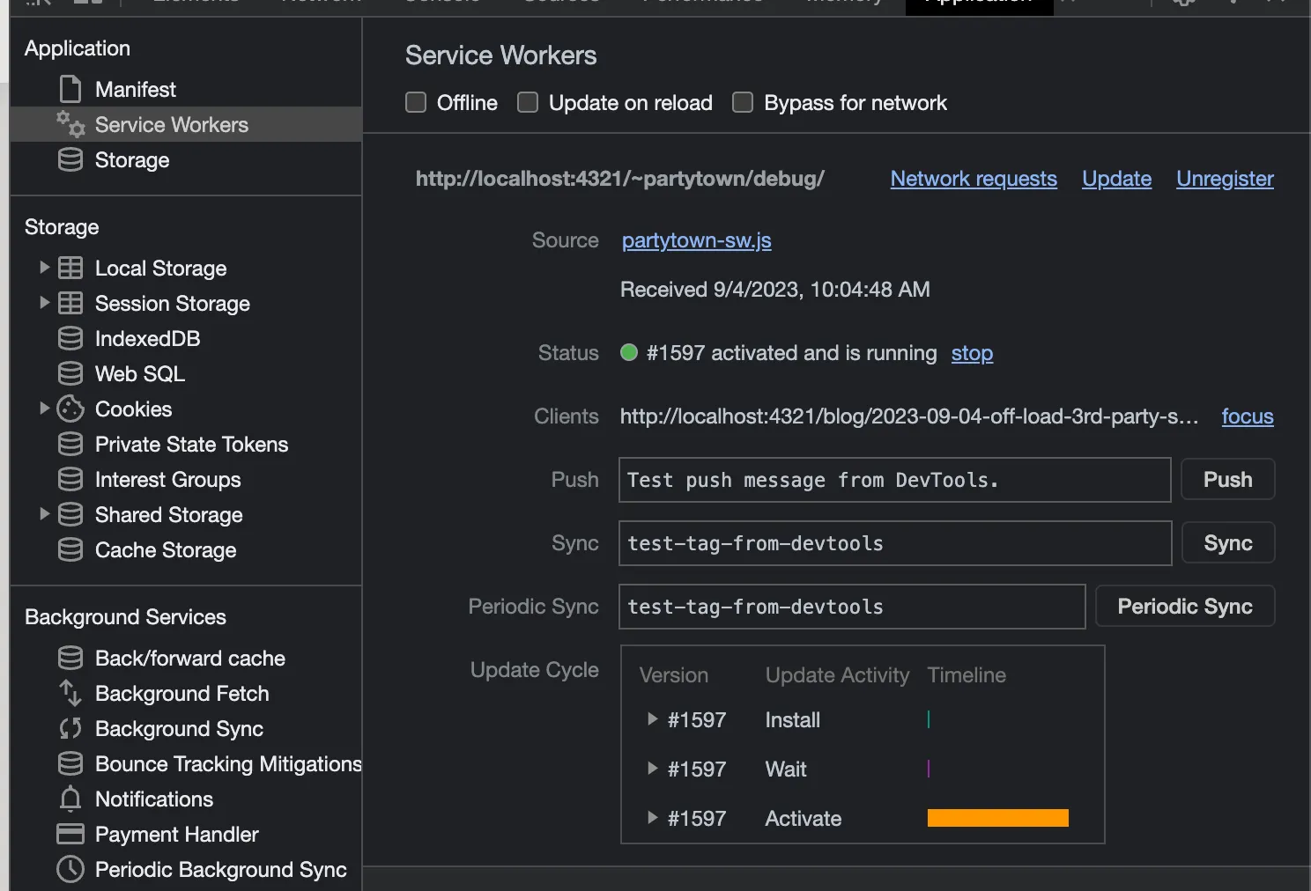The width and height of the screenshot is (1311, 891).
Task: Click the Periodic Background Sync clock icon
Action: click(70, 870)
